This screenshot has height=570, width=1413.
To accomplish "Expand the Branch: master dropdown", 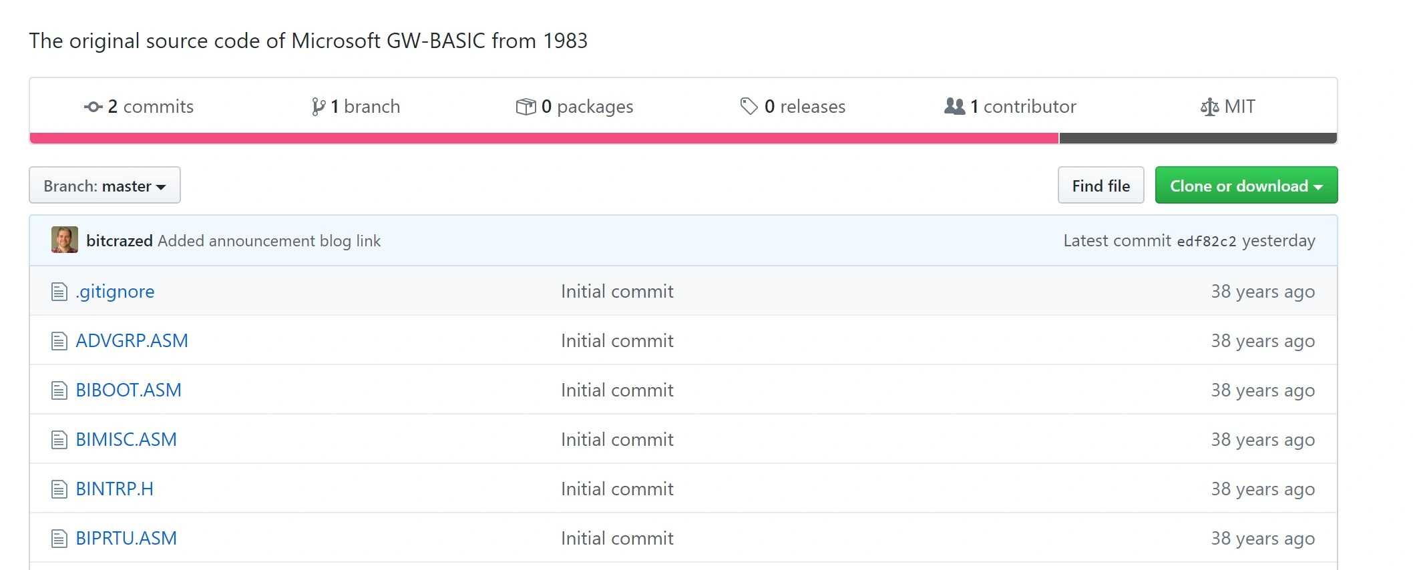I will point(105,185).
